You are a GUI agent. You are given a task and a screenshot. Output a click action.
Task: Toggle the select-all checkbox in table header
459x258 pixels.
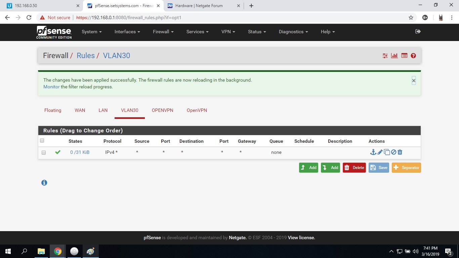click(x=42, y=141)
